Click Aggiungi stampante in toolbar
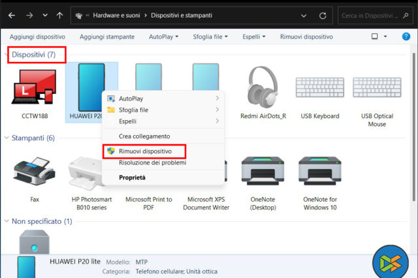Screen dimensions: 418x278 click(x=107, y=37)
